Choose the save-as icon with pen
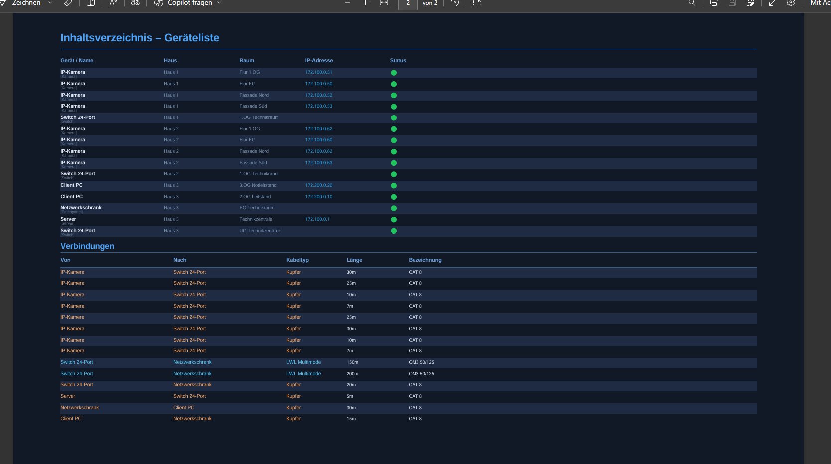This screenshot has width=831, height=464. [750, 3]
